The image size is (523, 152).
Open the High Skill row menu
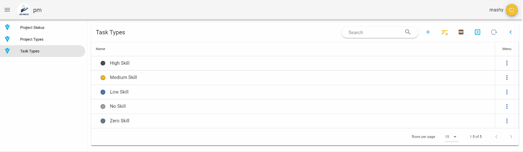tap(507, 63)
